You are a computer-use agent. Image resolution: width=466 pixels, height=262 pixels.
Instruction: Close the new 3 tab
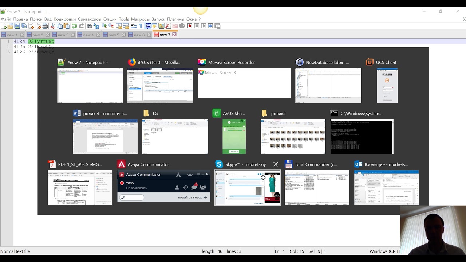pos(73,35)
